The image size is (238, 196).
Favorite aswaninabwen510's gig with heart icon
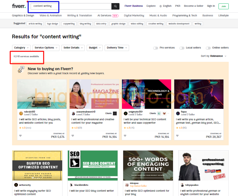click(x=73, y=136)
